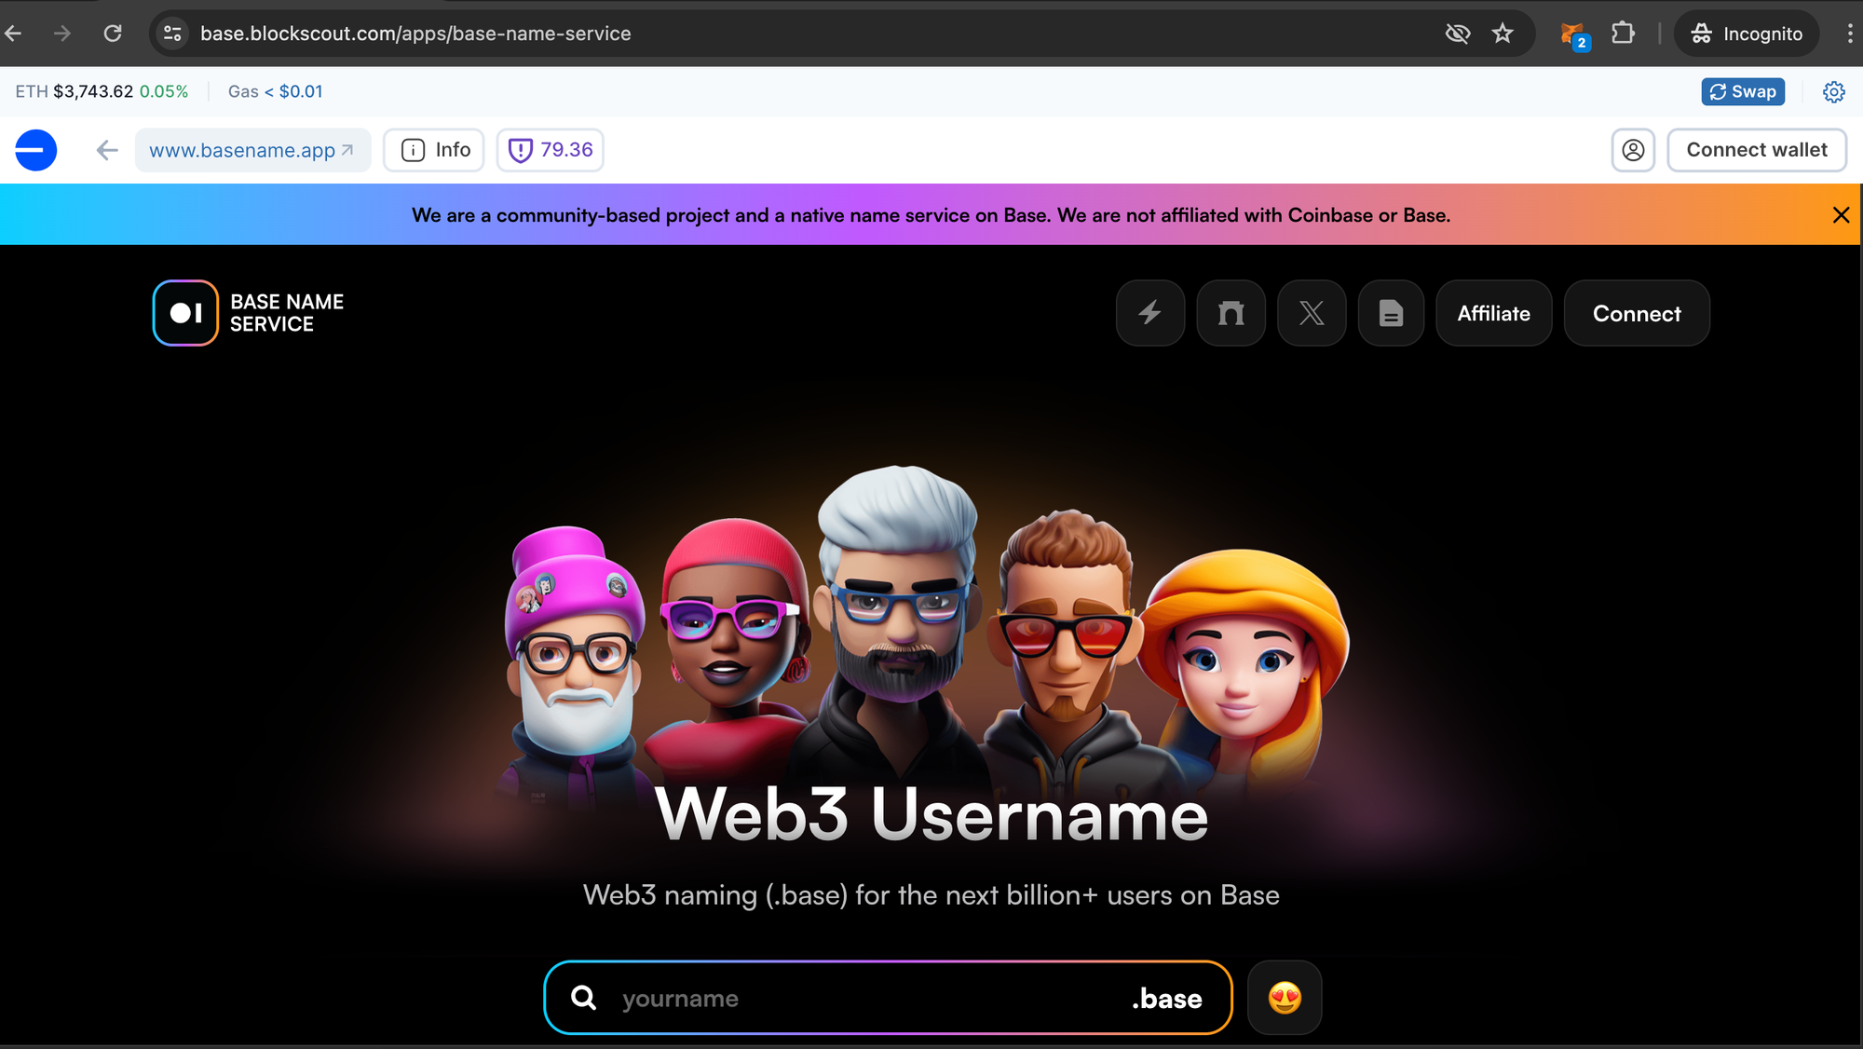The height and width of the screenshot is (1049, 1863).
Task: Click the heart-eyes emoji button
Action: [x=1284, y=998]
